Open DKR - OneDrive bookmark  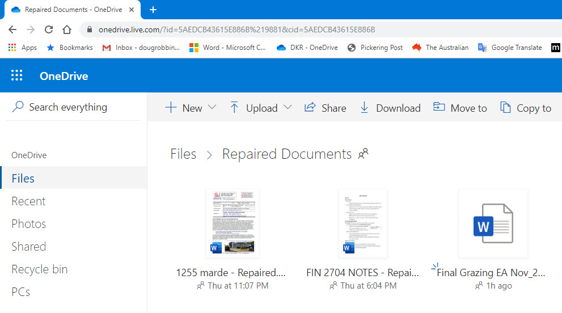coord(307,48)
